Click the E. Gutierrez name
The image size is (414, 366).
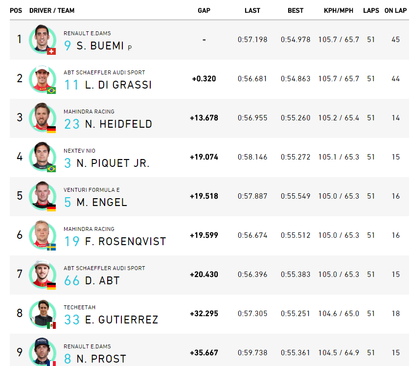121,320
